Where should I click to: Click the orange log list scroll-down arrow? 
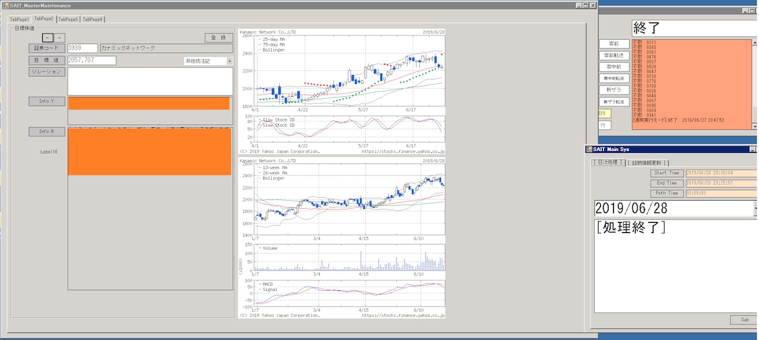[x=755, y=126]
